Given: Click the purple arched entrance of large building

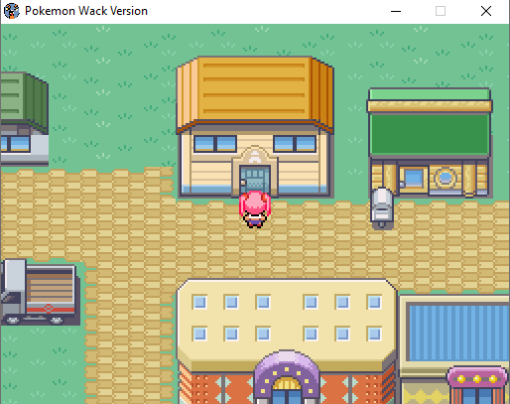Looking at the screenshot, I should click(287, 377).
